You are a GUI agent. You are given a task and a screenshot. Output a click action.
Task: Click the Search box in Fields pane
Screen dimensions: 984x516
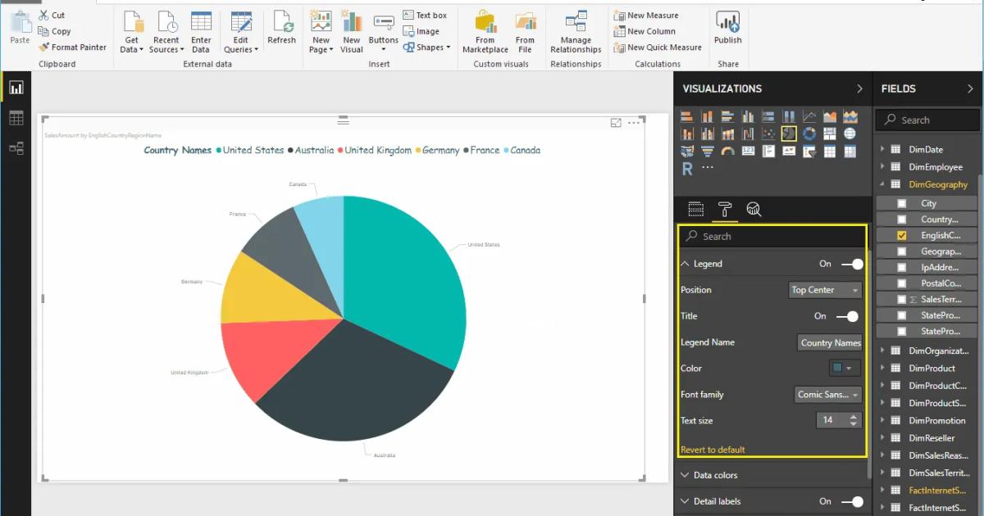(927, 120)
